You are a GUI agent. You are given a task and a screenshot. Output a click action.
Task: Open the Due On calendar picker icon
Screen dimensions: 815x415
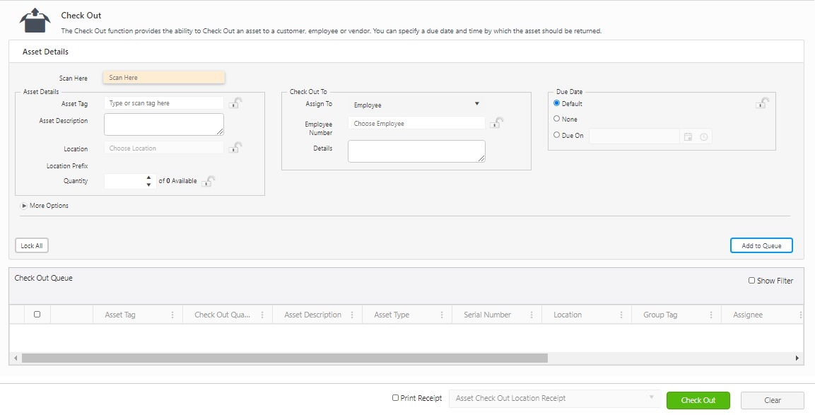coord(688,136)
